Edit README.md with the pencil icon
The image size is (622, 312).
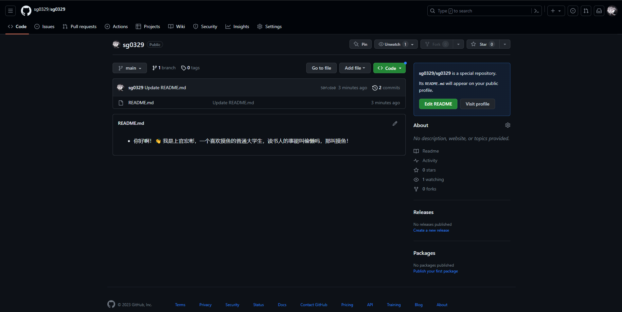point(395,123)
